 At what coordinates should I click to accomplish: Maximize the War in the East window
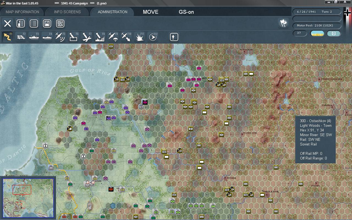(336, 2)
